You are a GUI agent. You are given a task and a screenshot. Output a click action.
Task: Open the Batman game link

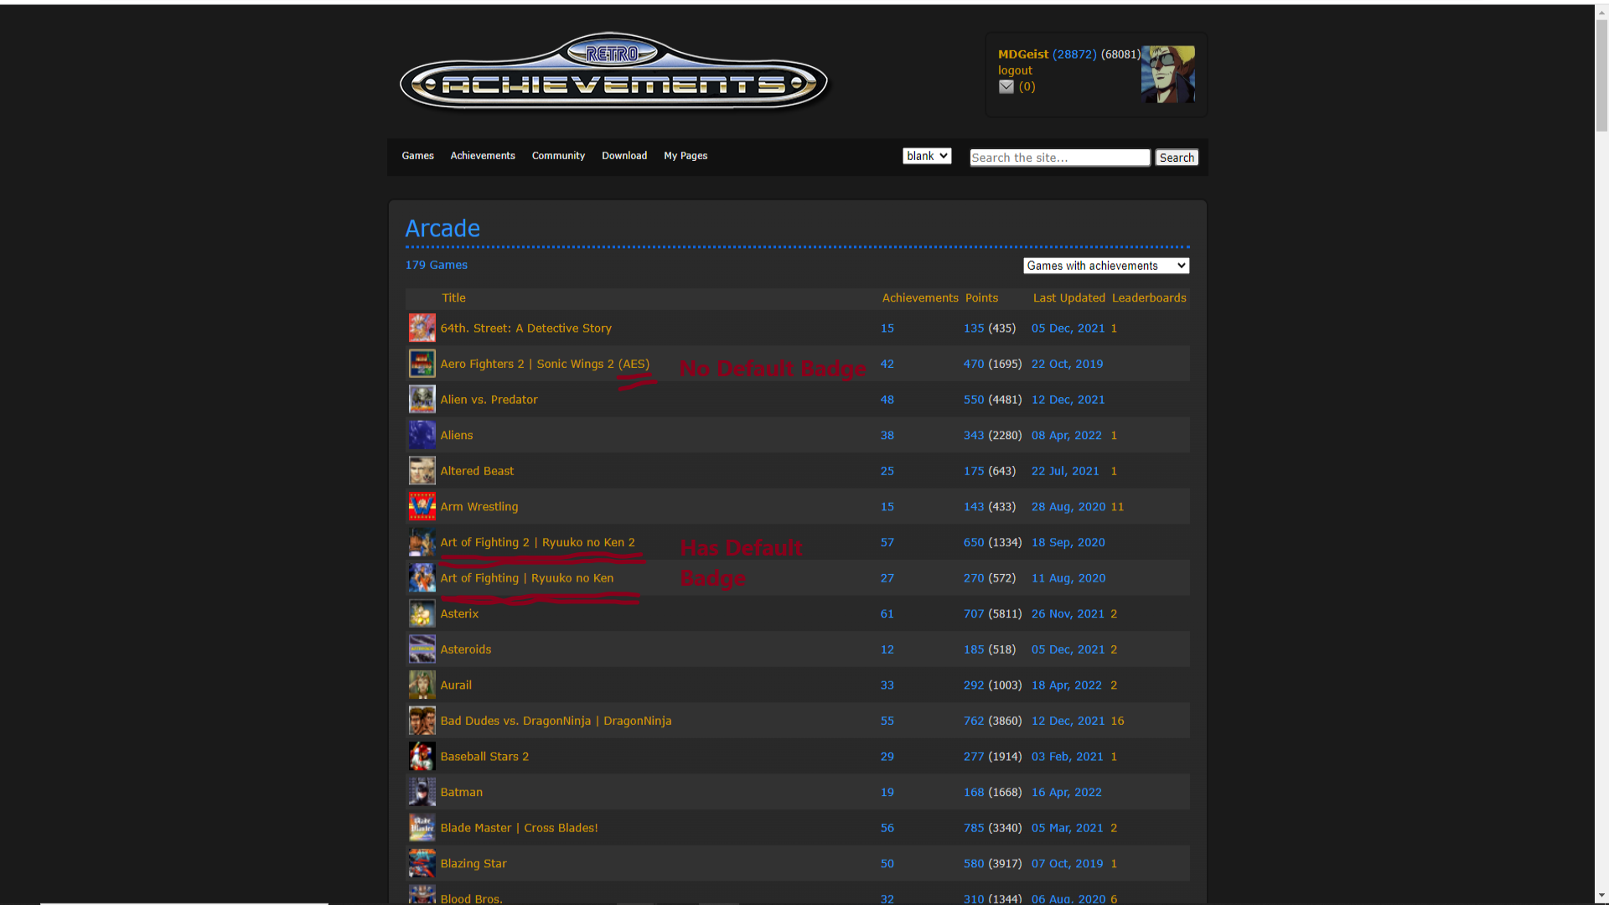click(x=461, y=792)
